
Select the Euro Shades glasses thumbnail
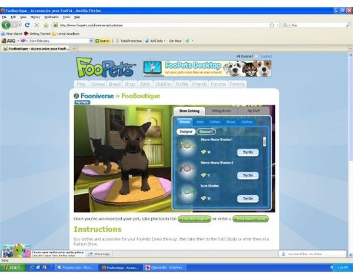point(187,192)
